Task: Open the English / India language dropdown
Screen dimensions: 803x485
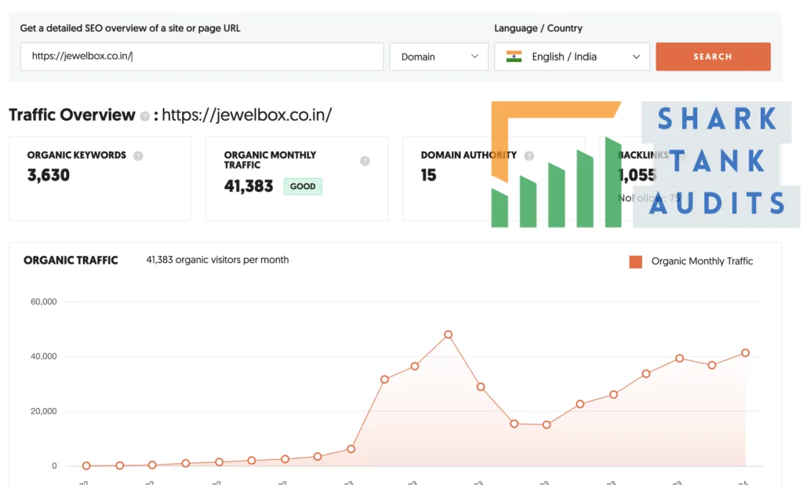Action: (572, 57)
